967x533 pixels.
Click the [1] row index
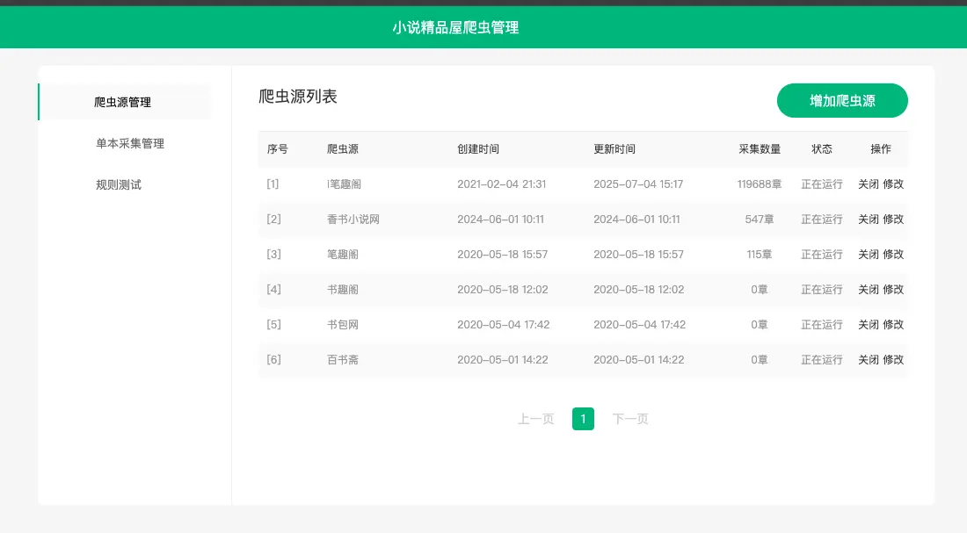pyautogui.click(x=273, y=184)
